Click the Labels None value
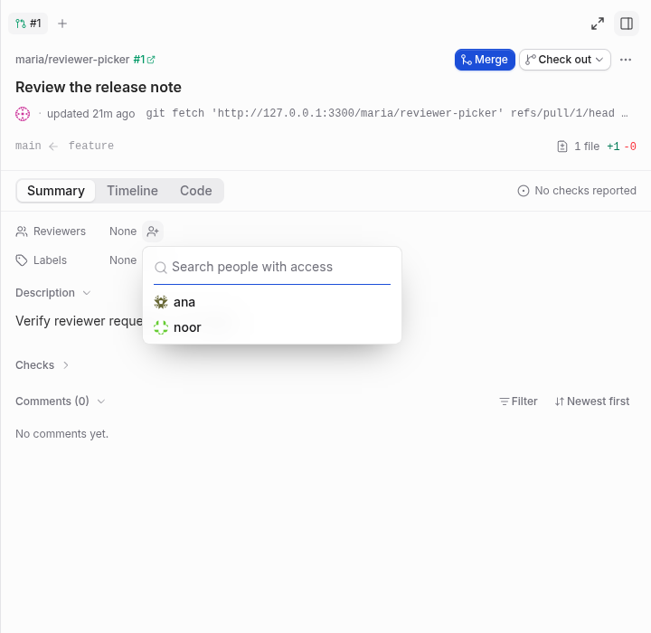Viewport: 651px width, 633px height. pos(123,260)
